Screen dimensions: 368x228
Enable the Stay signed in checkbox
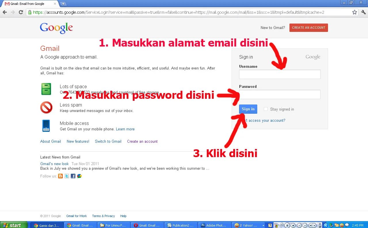(x=266, y=109)
